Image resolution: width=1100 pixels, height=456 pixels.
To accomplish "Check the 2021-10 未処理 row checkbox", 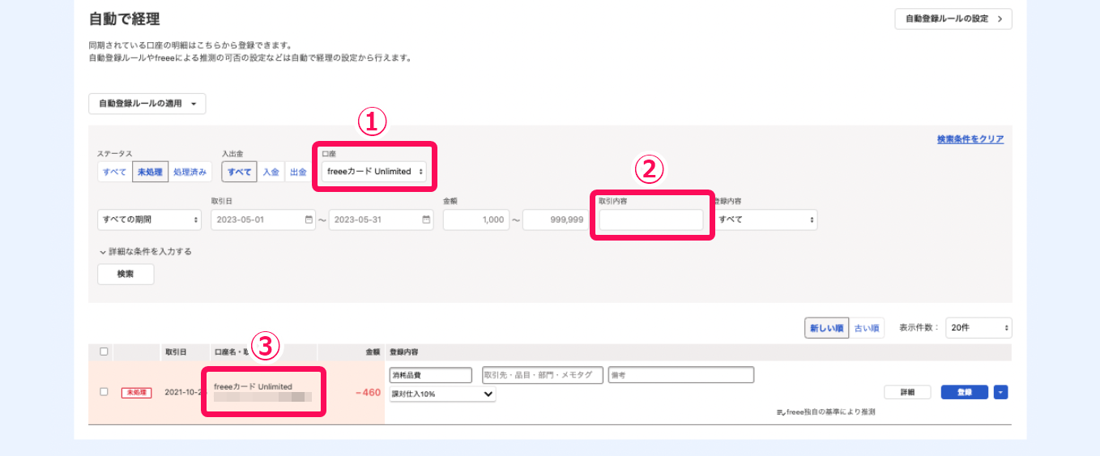I will click(x=104, y=391).
